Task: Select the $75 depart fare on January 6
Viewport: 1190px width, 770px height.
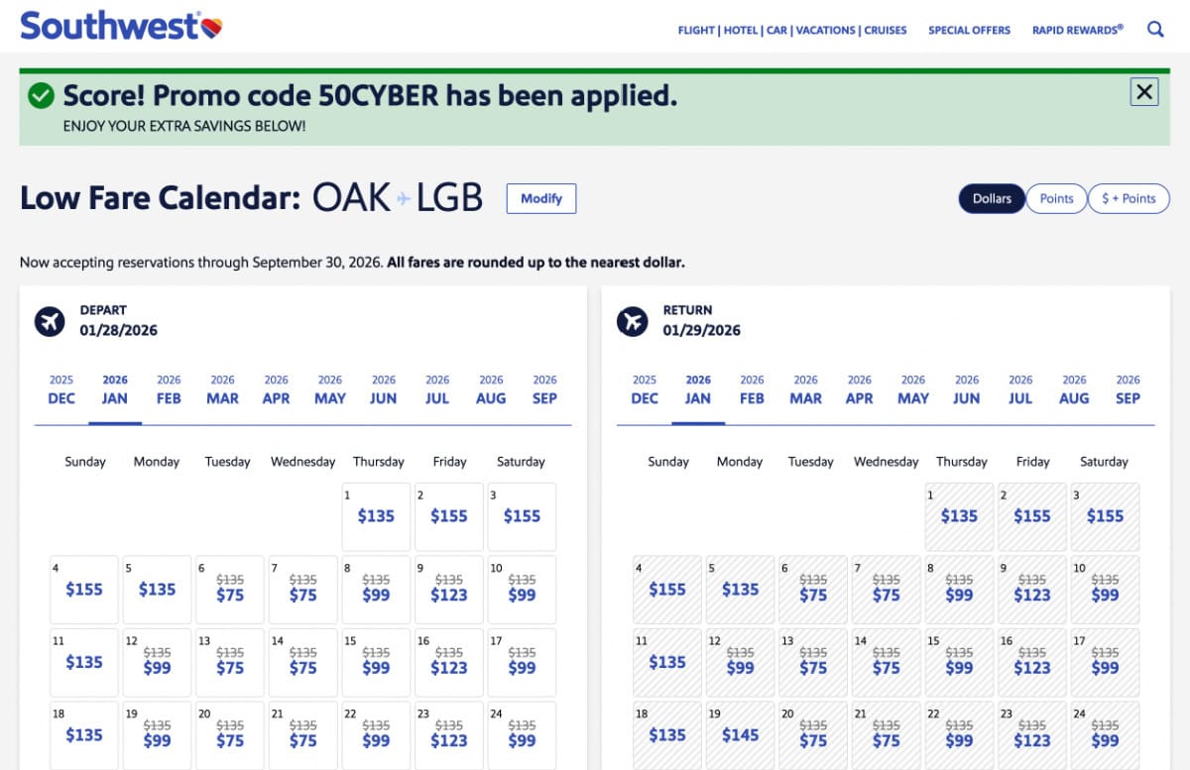Action: (x=229, y=590)
